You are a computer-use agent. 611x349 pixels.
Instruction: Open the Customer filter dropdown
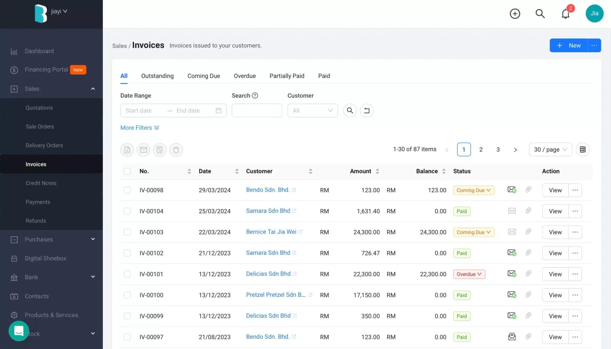[313, 111]
